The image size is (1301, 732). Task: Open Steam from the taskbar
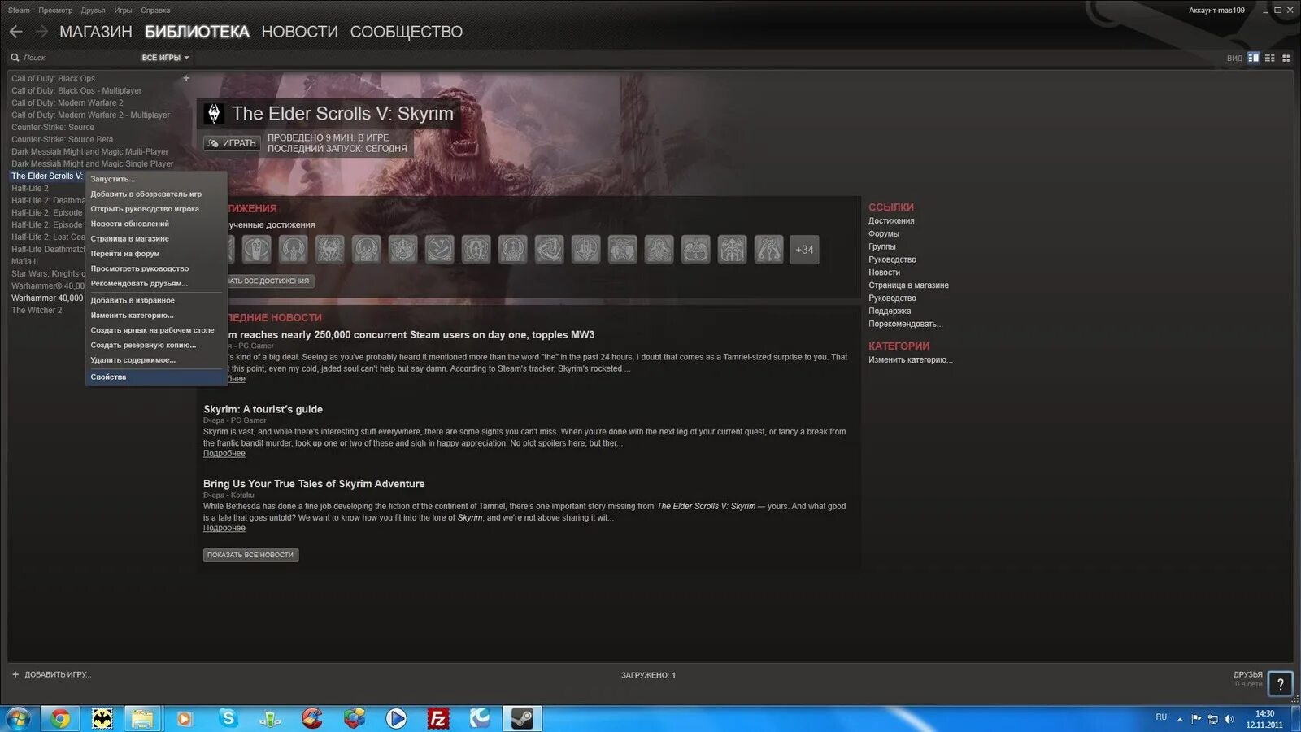coord(521,718)
